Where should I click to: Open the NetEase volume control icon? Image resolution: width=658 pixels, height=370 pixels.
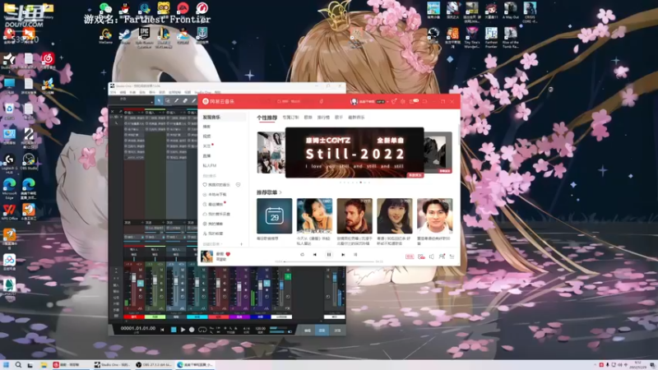[431, 257]
